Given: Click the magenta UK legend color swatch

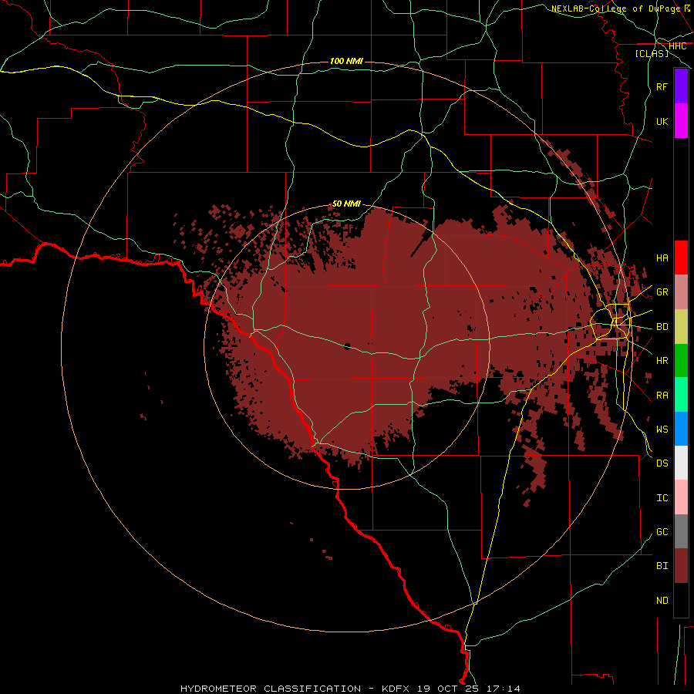Looking at the screenshot, I should click(681, 121).
